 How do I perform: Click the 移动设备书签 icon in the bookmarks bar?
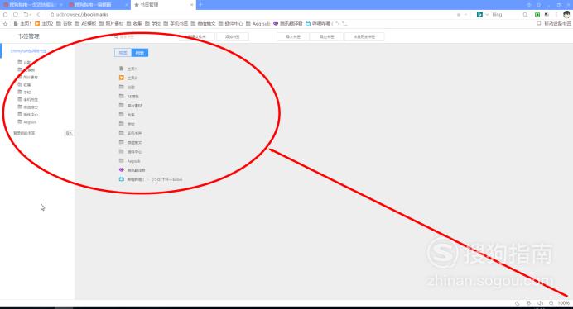click(539, 24)
